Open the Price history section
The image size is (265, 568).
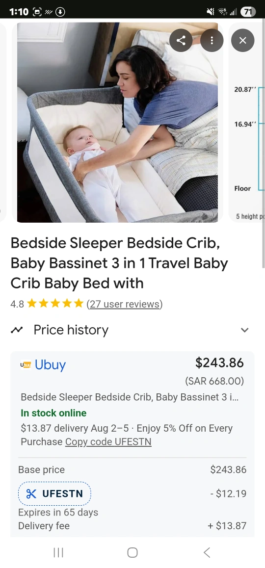tap(132, 330)
